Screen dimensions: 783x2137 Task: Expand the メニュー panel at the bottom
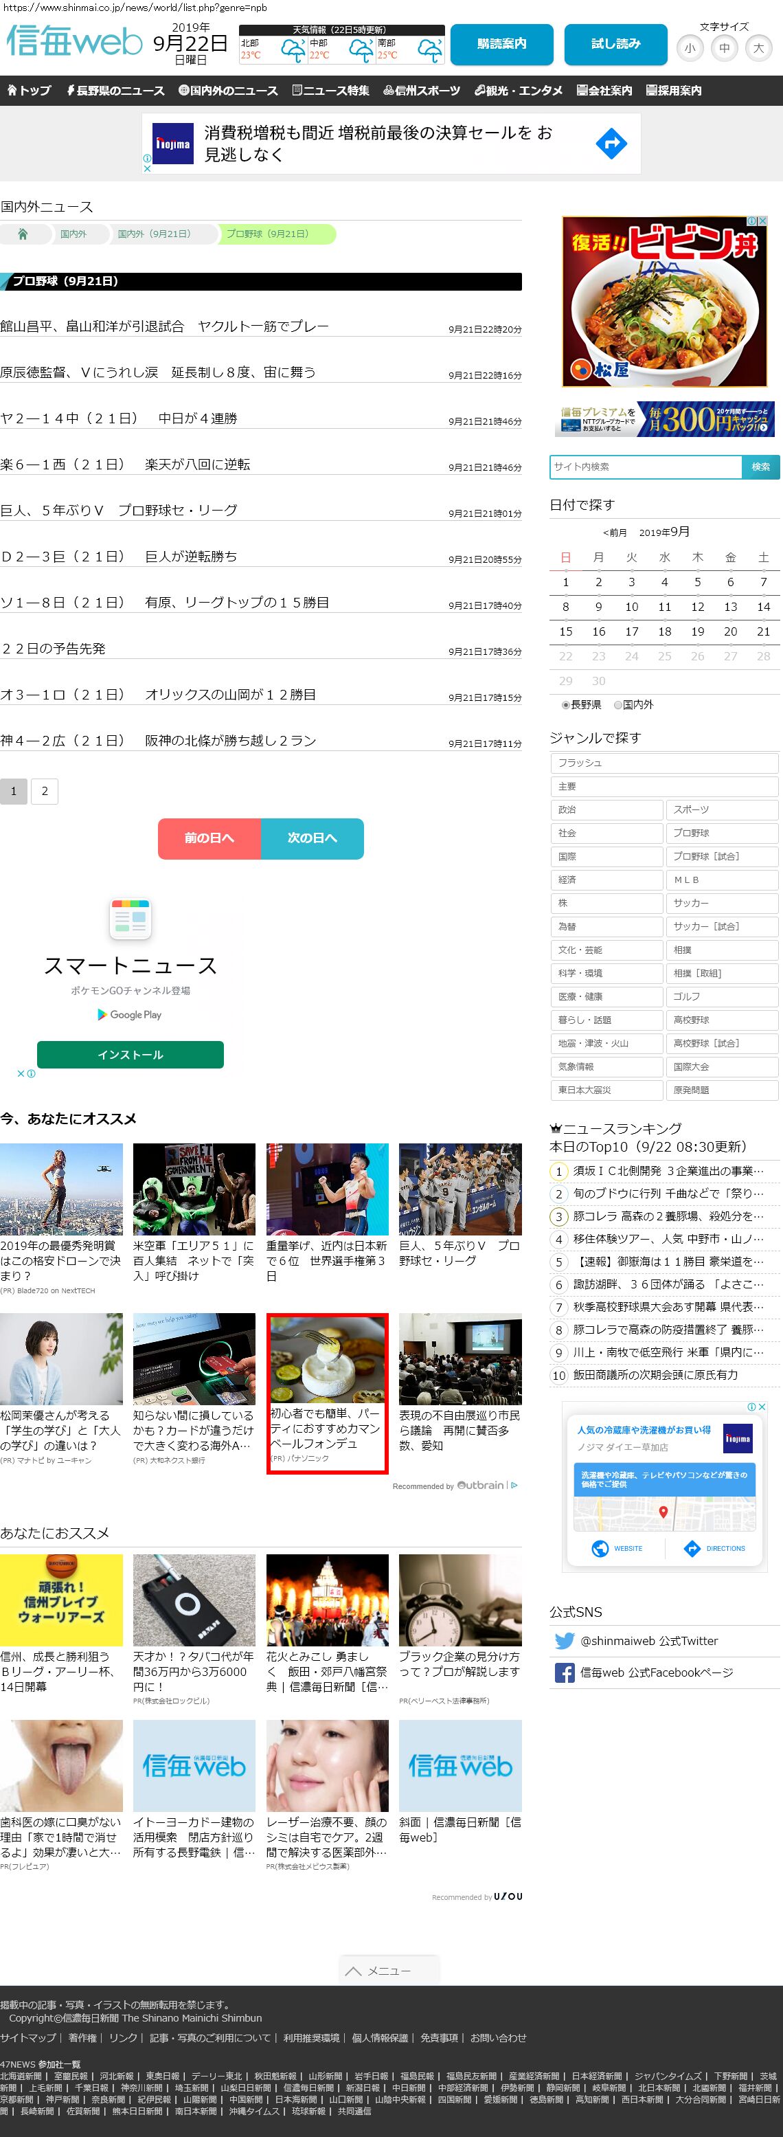[x=388, y=1970]
